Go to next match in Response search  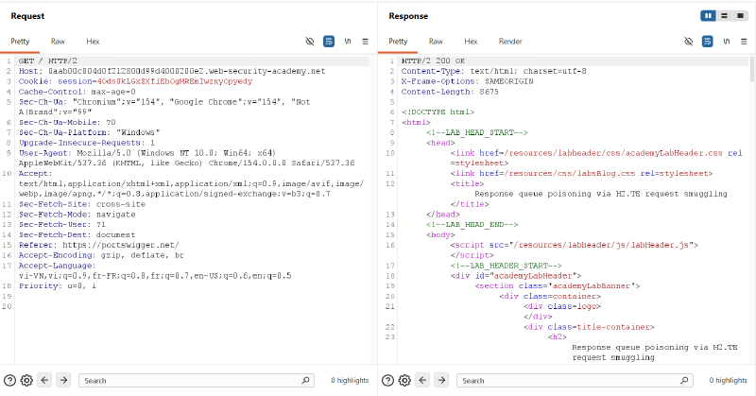[x=441, y=380]
